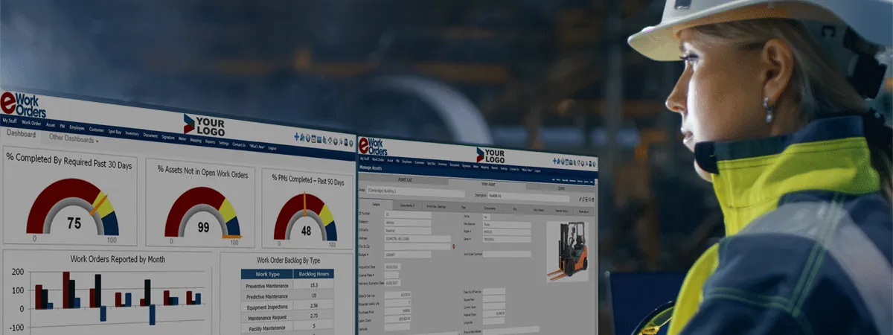Open Employee menu in dashboard window
Screen dimensions: 893x335
click(x=77, y=128)
